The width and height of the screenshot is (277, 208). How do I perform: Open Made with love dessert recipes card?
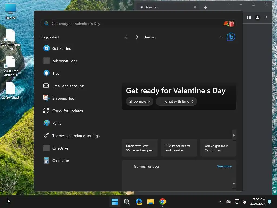coord(140,148)
